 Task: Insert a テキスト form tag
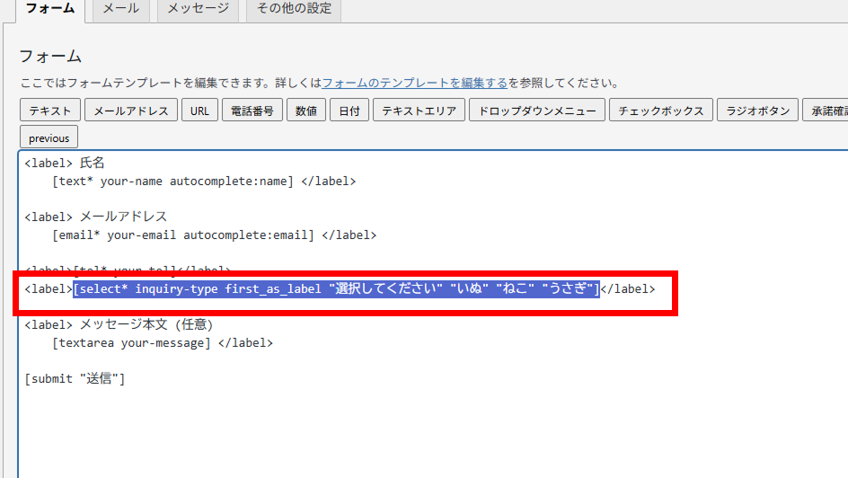coord(49,111)
